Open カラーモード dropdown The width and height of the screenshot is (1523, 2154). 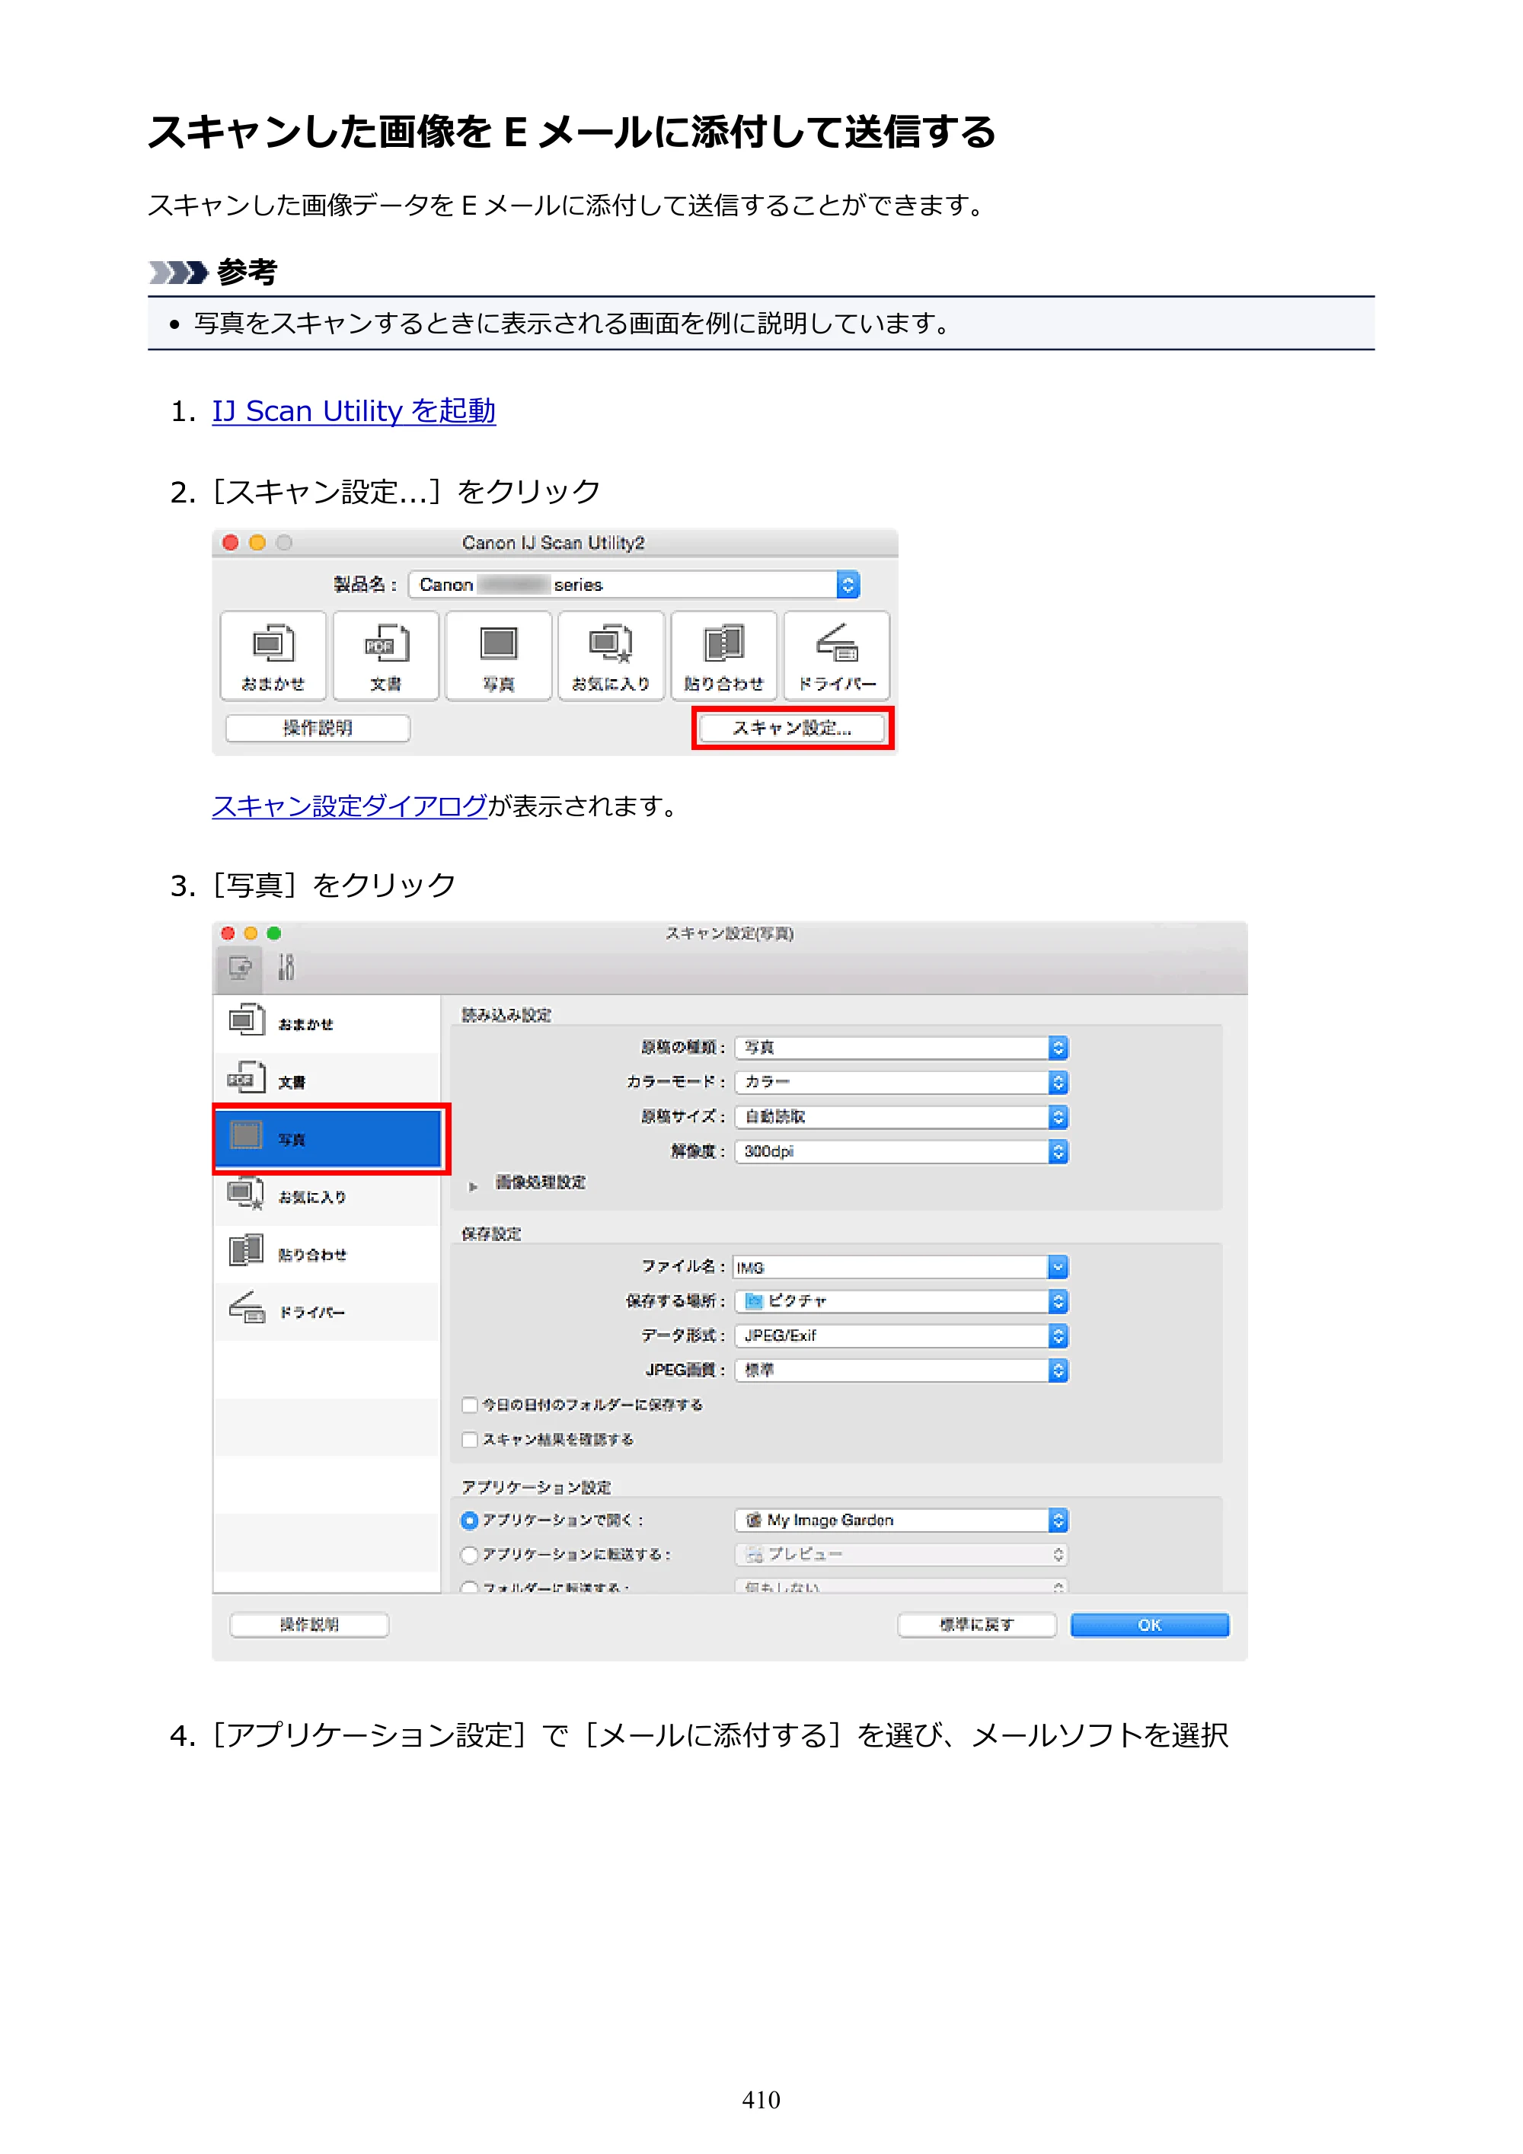tap(902, 1082)
